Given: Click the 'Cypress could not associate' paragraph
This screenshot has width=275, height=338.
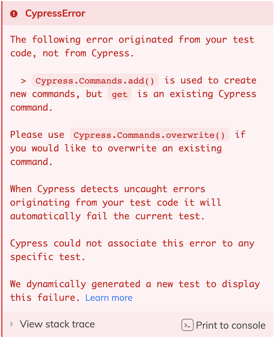Looking at the screenshot, I should [x=132, y=250].
